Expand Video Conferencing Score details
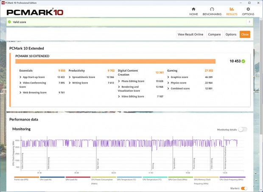This screenshot has width=263, height=192. (x=20, y=83)
